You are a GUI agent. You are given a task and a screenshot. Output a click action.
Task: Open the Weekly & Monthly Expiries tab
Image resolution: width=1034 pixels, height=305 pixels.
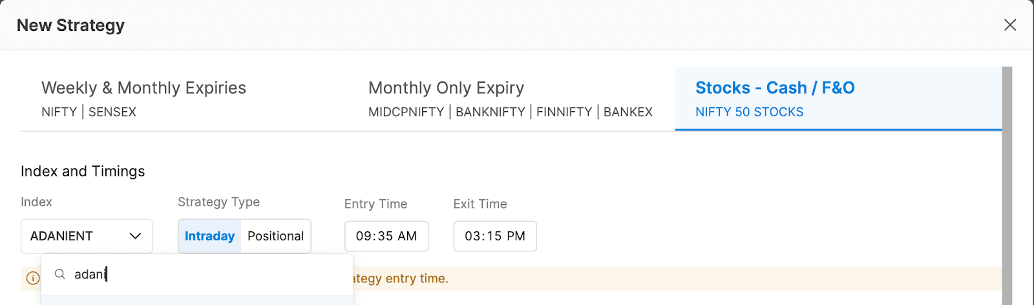pyautogui.click(x=143, y=98)
